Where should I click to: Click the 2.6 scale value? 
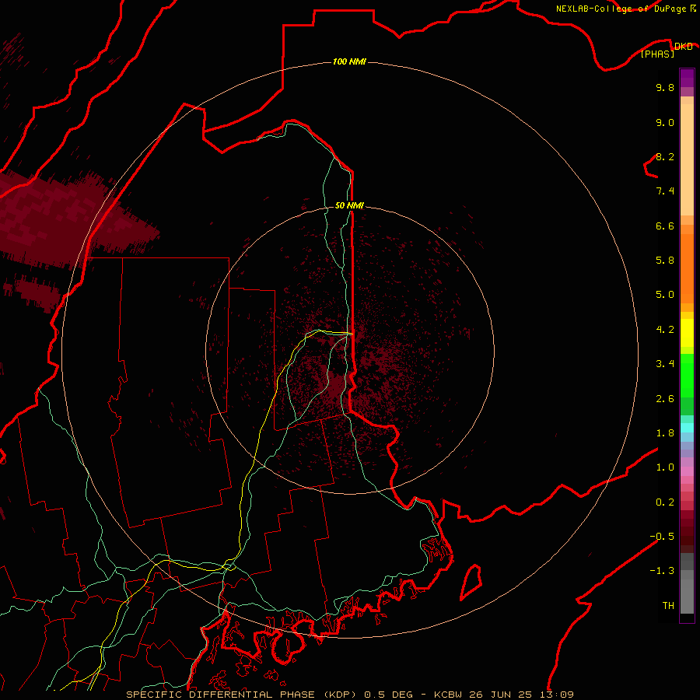point(665,399)
